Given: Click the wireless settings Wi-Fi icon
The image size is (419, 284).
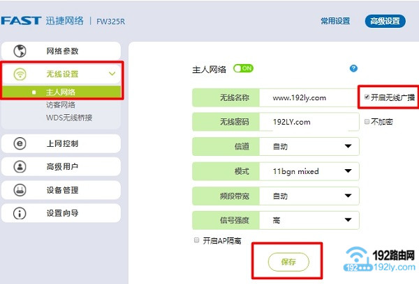Looking at the screenshot, I should [x=20, y=74].
